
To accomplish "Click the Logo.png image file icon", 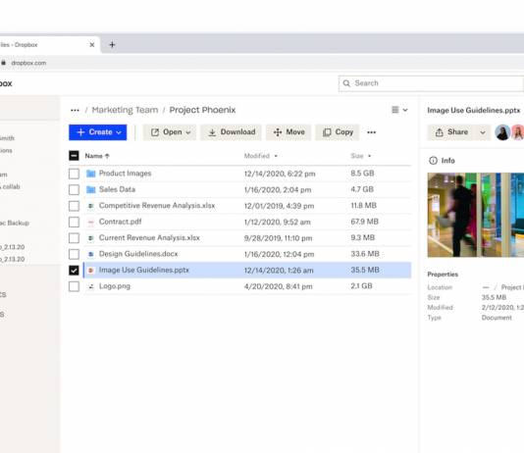I will (90, 286).
